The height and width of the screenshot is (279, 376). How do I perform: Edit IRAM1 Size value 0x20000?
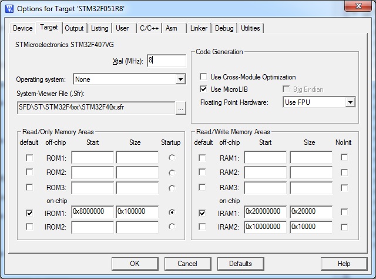[x=311, y=212]
